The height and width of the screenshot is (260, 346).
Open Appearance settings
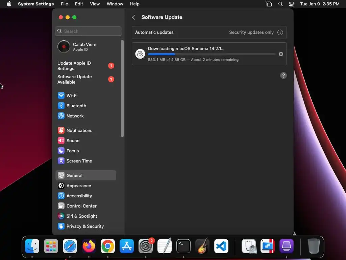(85, 186)
